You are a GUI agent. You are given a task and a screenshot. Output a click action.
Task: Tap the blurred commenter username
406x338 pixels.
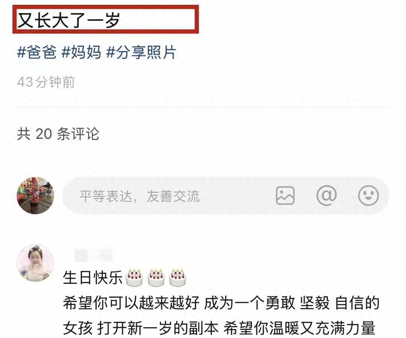[94, 255]
